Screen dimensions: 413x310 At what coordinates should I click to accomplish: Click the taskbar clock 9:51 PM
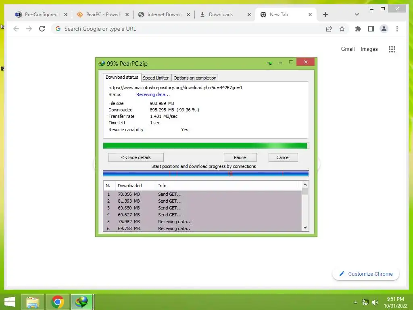click(x=395, y=299)
